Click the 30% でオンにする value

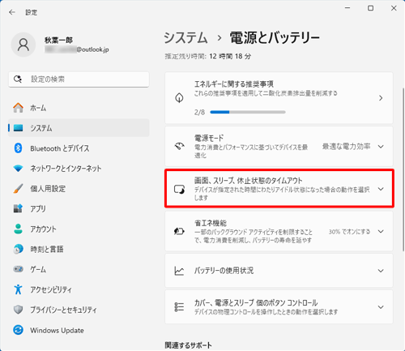349,232
